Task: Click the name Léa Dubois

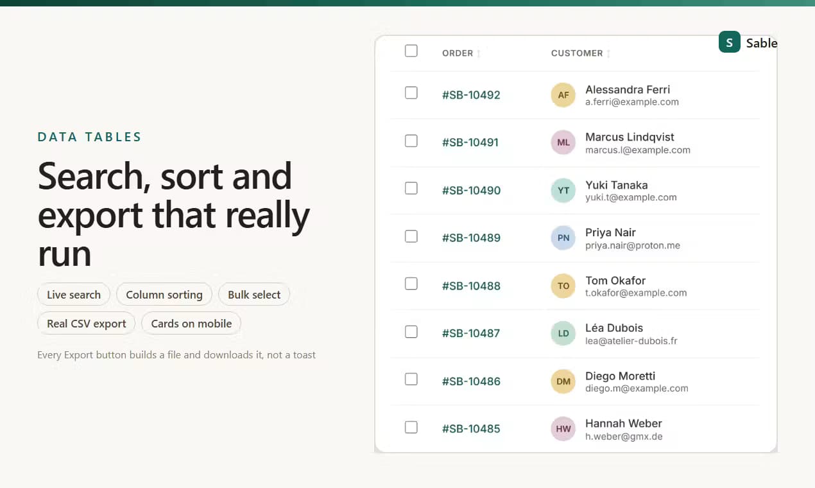Action: pyautogui.click(x=614, y=327)
